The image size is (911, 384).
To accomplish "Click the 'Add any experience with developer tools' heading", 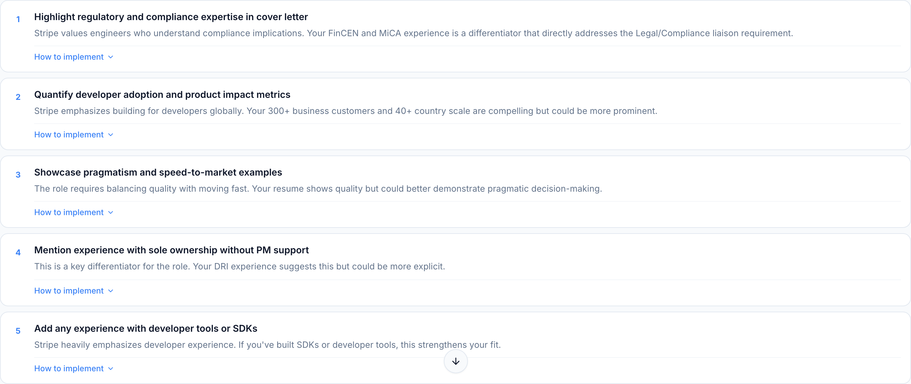I will point(146,328).
